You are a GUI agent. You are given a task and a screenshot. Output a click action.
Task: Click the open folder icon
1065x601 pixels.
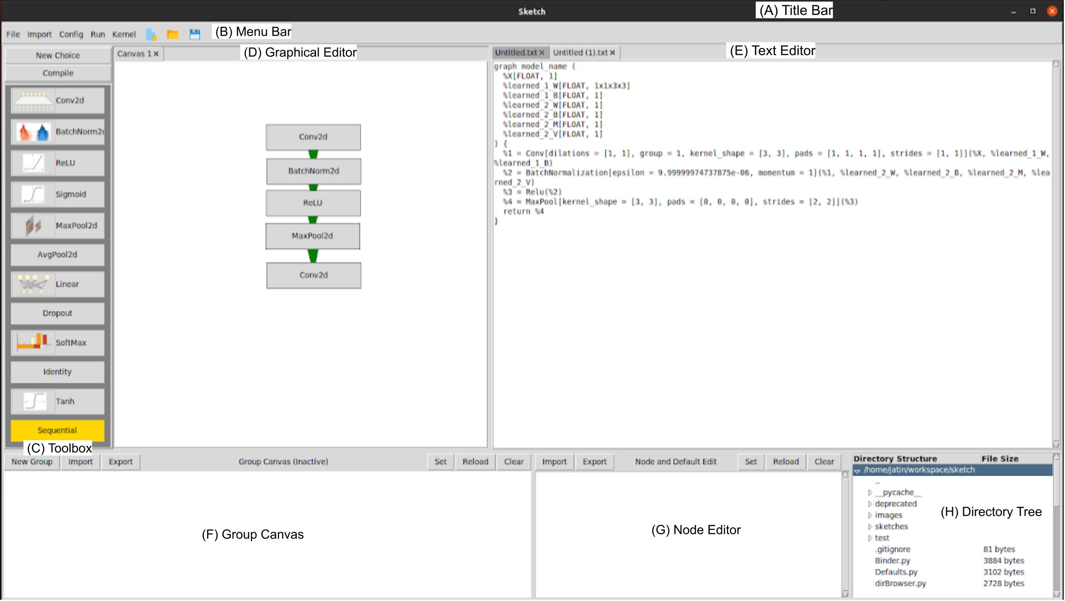tap(173, 34)
